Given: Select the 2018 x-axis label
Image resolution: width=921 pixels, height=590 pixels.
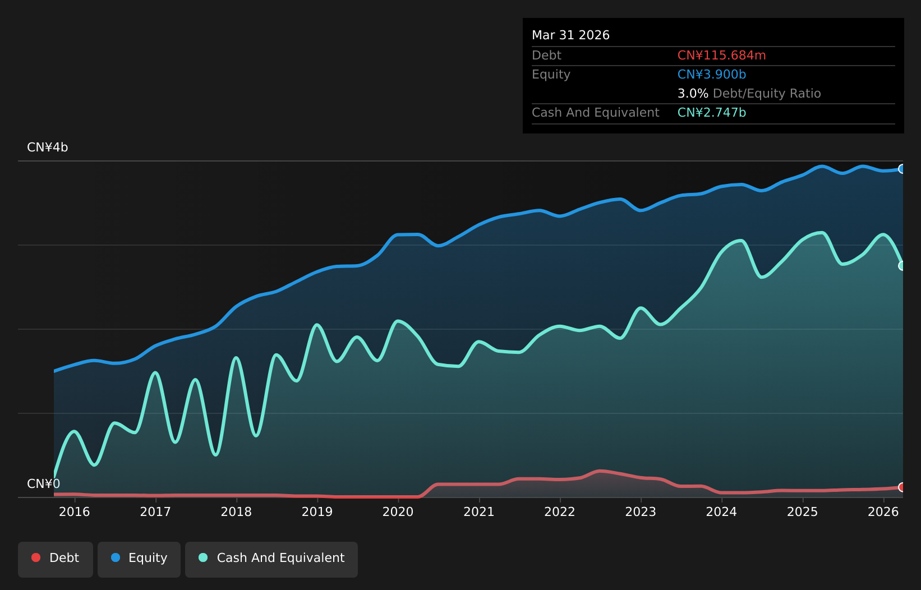Looking at the screenshot, I should coord(236,511).
